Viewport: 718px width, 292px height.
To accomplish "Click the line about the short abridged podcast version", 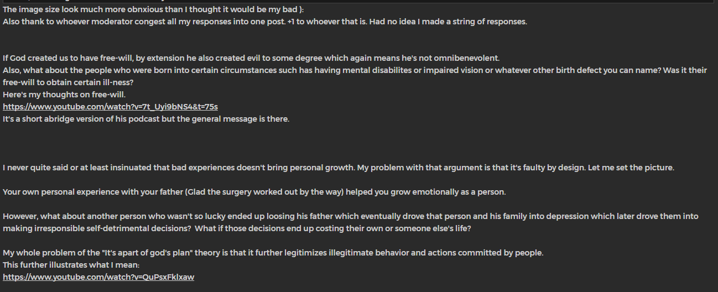I will 146,119.
